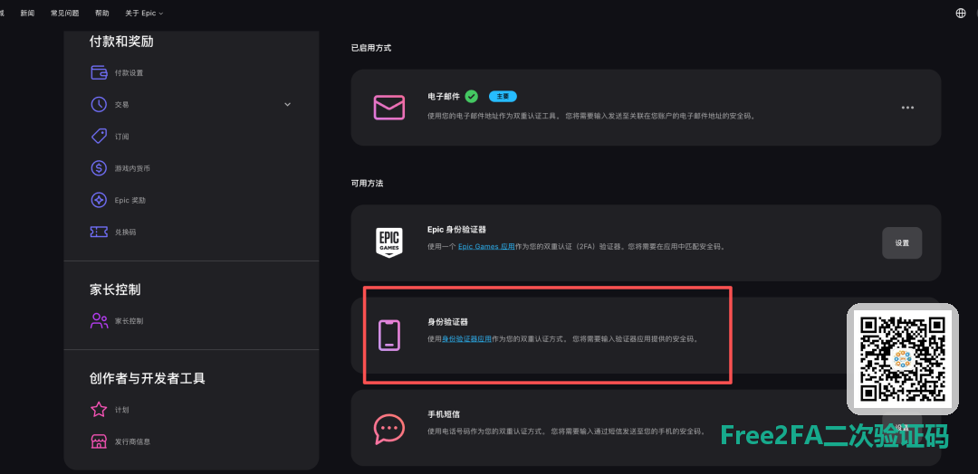The image size is (978, 474).
Task: Click the 身份验证器 phone icon
Action: click(389, 335)
